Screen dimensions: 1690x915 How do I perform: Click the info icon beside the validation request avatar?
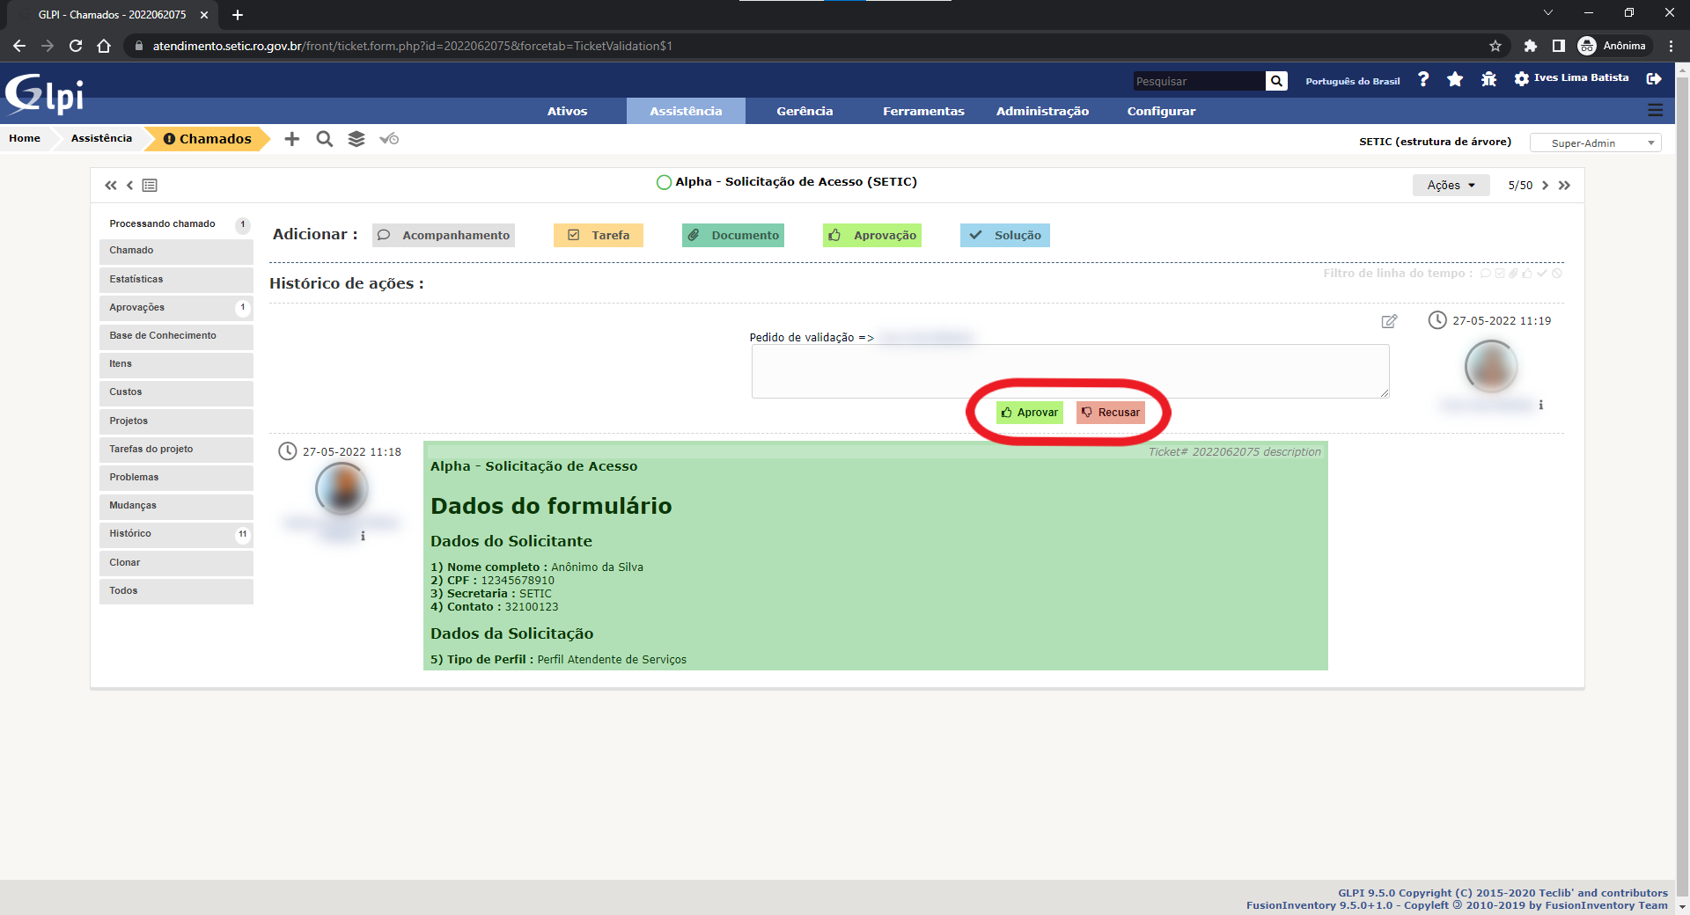(x=1540, y=405)
